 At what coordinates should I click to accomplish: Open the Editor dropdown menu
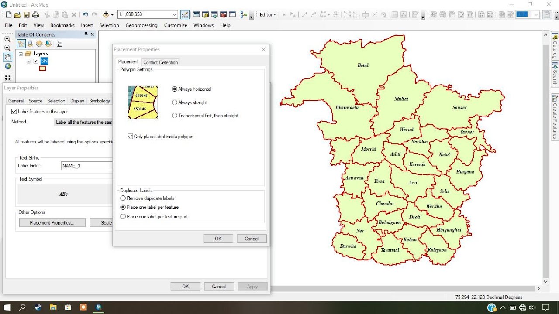coord(267,15)
